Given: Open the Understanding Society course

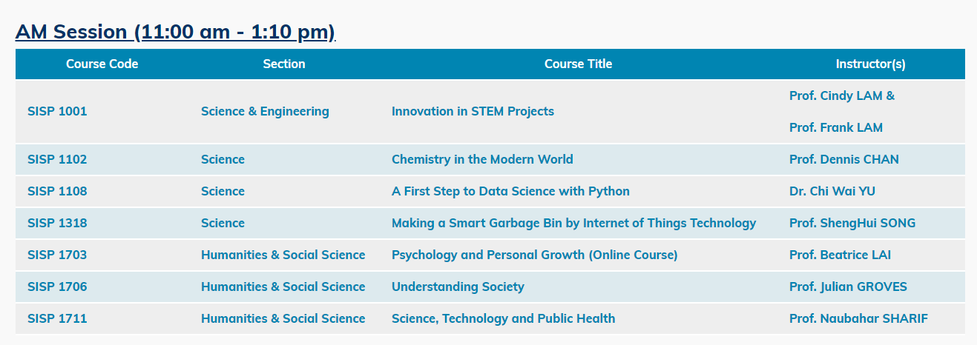Looking at the screenshot, I should pos(458,287).
